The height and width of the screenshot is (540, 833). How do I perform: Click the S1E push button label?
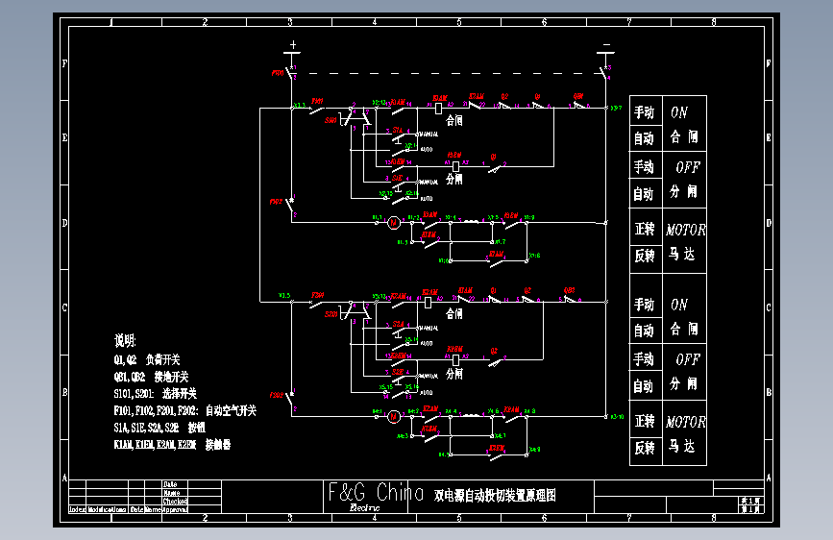398,179
